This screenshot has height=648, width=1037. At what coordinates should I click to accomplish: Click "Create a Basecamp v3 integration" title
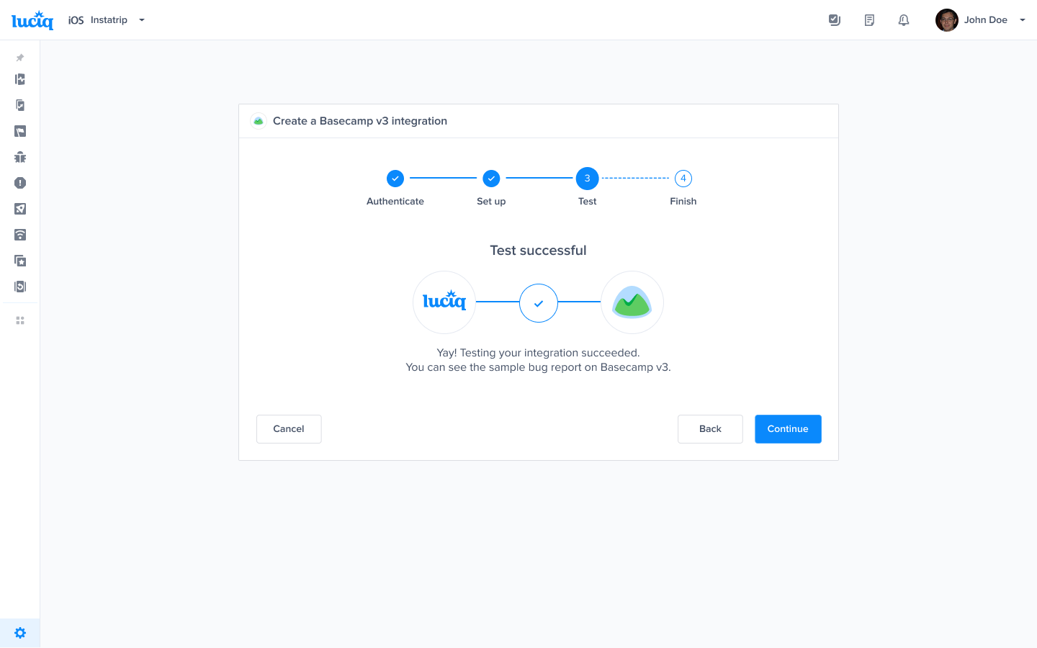(x=360, y=121)
